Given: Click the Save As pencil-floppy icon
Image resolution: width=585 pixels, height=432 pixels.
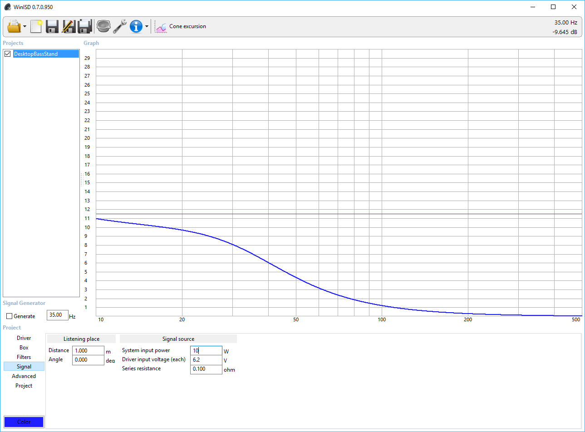Looking at the screenshot, I should [x=69, y=26].
